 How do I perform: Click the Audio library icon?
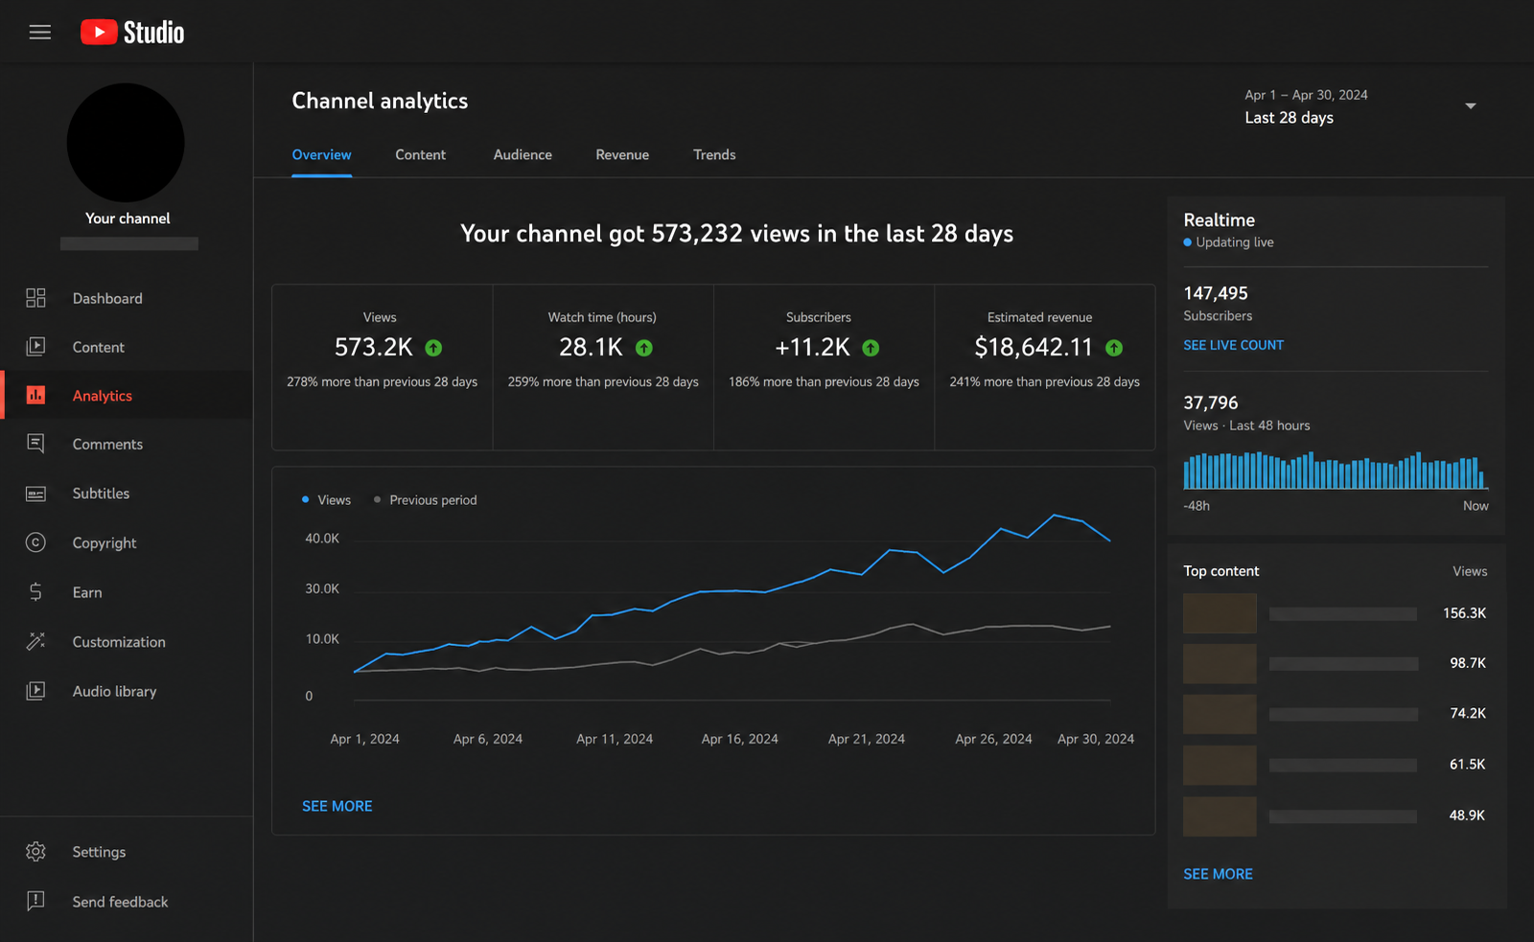pos(35,691)
